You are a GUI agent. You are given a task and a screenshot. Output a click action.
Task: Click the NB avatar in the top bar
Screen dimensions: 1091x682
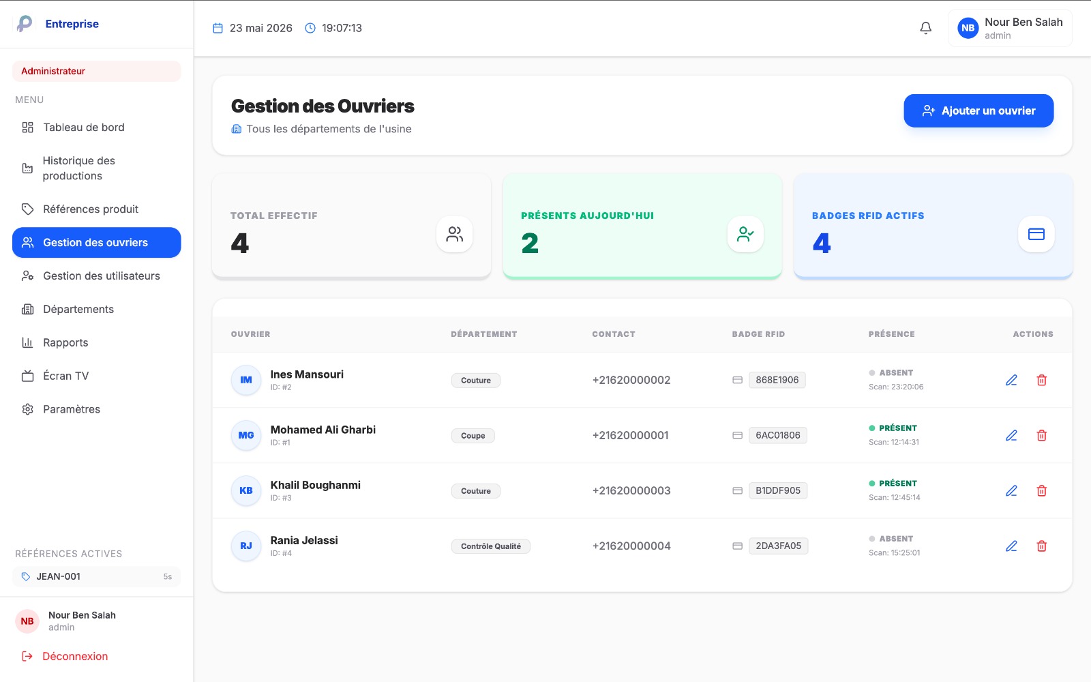[x=968, y=28]
